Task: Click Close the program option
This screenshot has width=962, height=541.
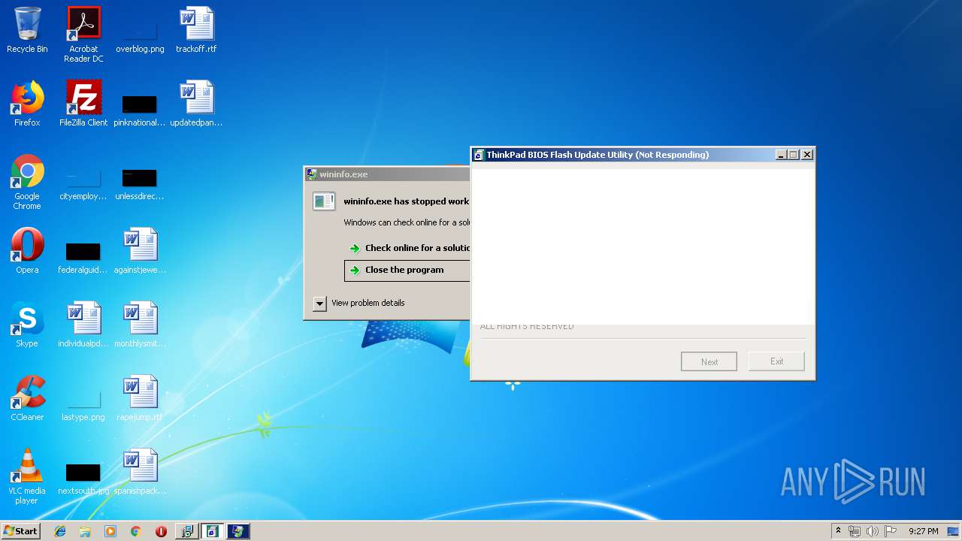Action: [407, 270]
